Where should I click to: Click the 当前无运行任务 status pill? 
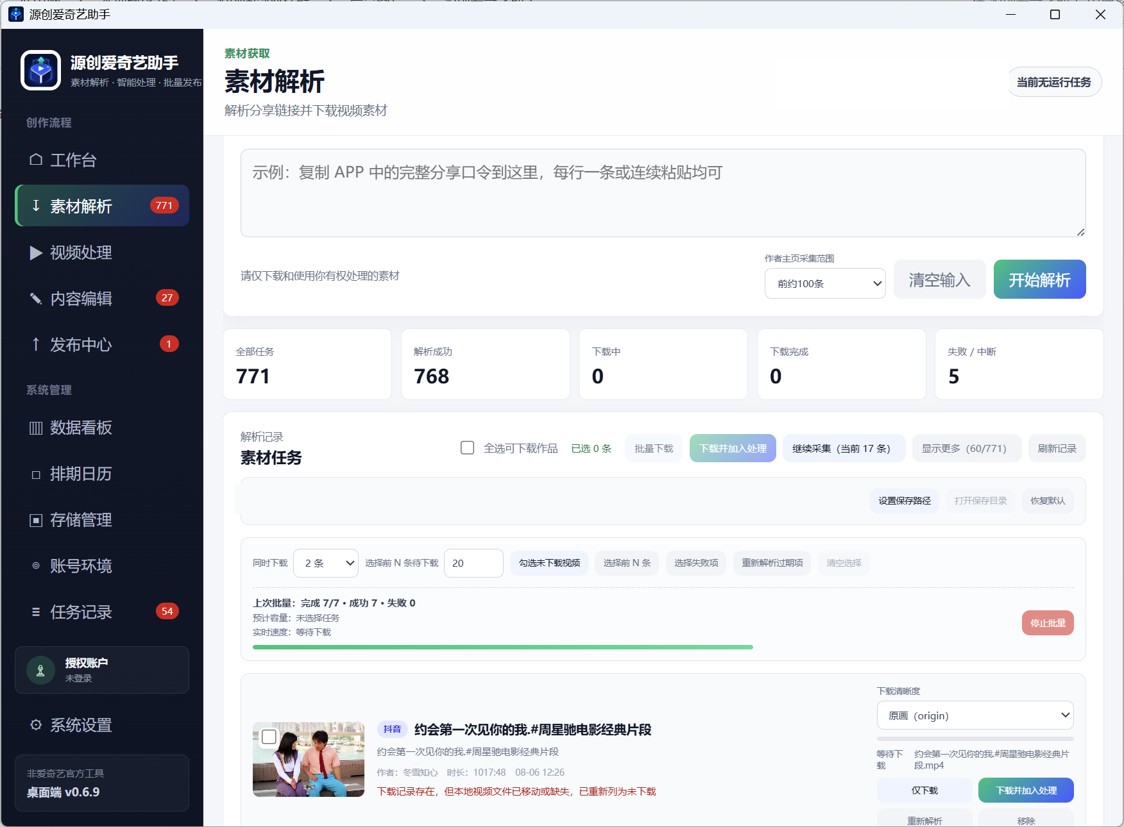click(x=1054, y=82)
